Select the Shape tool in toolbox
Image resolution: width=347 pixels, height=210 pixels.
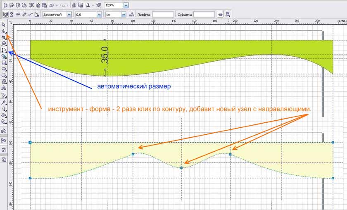point(4,31)
